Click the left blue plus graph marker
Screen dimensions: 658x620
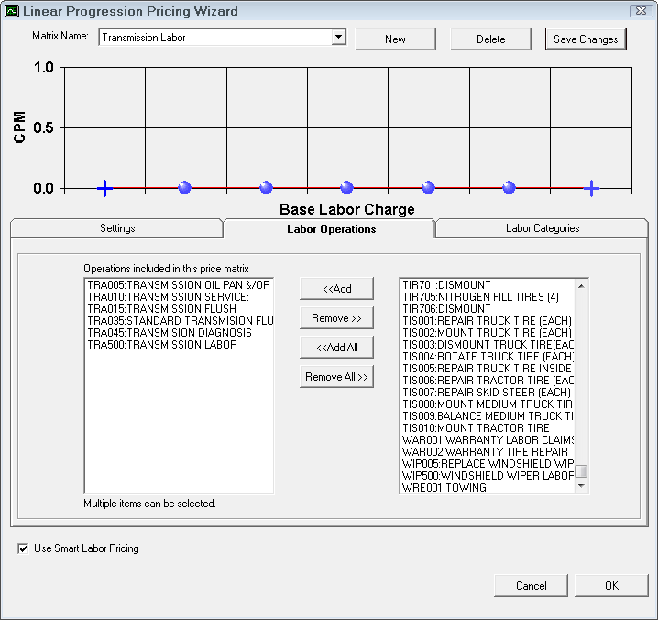click(104, 188)
